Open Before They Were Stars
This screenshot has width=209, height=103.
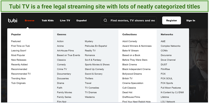click(x=135, y=60)
